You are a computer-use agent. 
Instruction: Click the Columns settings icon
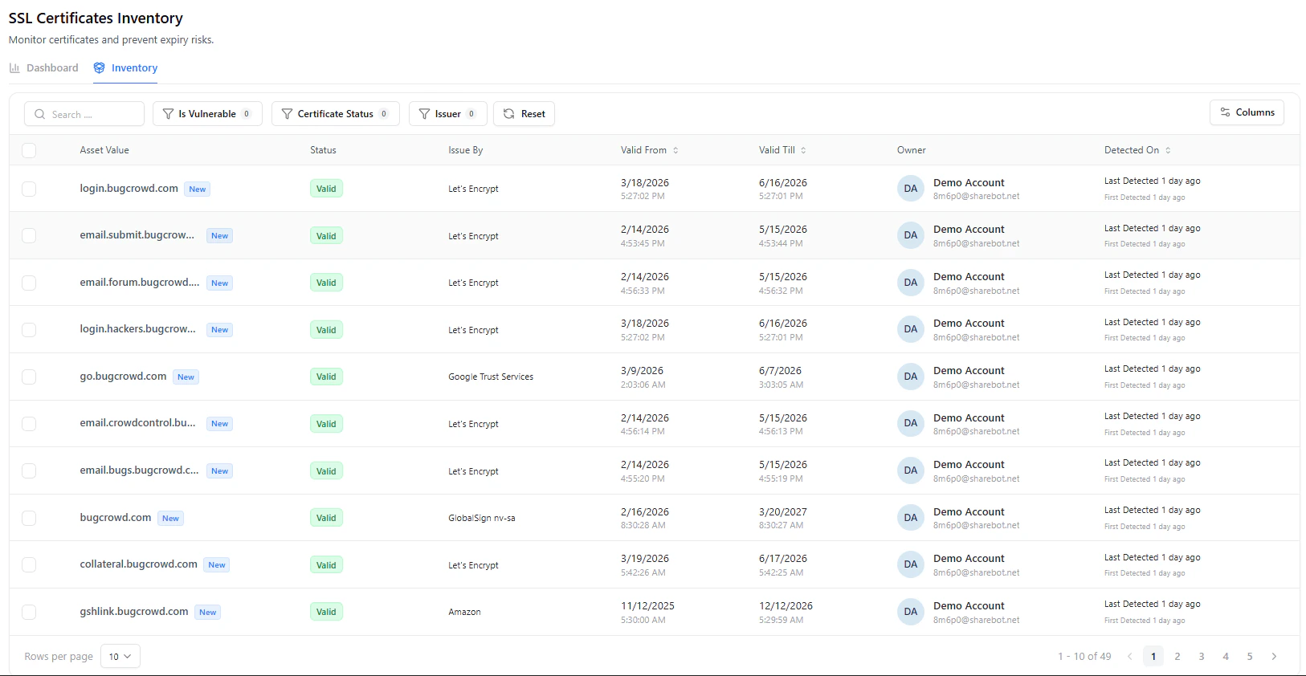tap(1225, 112)
